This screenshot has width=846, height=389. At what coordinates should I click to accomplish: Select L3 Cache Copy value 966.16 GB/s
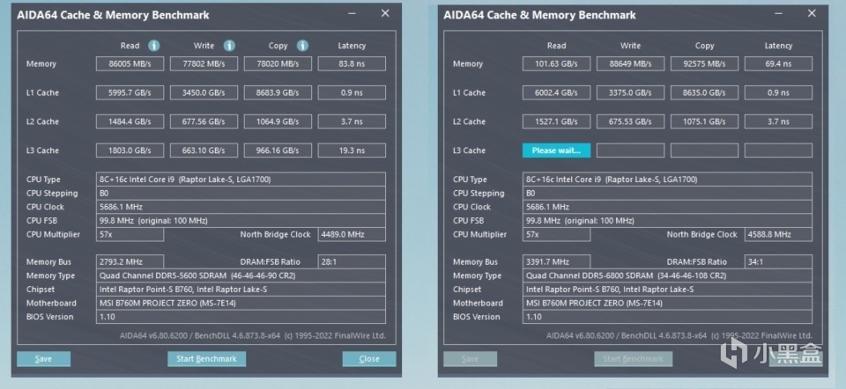click(x=278, y=150)
